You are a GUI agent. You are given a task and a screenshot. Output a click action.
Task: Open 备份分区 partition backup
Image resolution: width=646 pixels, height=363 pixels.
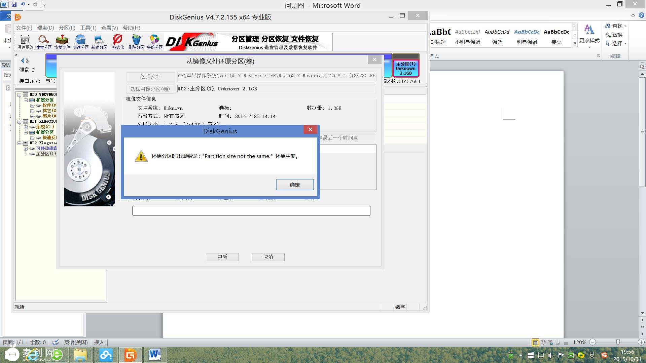(x=154, y=41)
